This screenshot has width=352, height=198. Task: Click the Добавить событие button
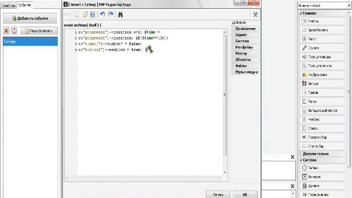(x=30, y=18)
